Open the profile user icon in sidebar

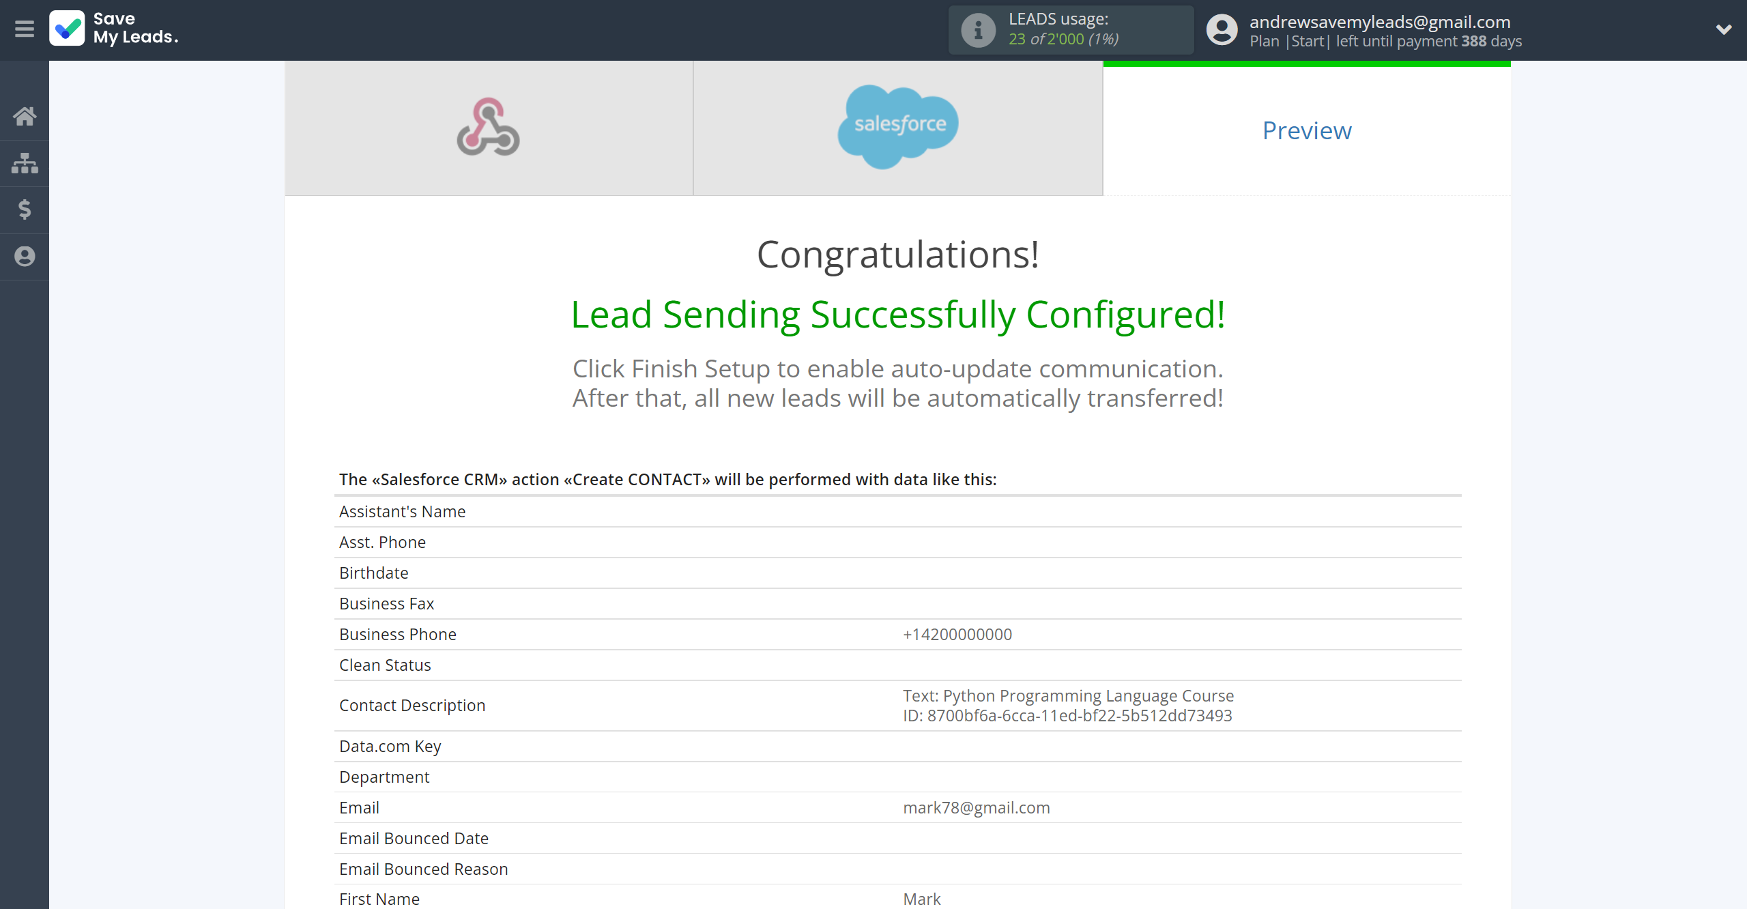coord(25,257)
